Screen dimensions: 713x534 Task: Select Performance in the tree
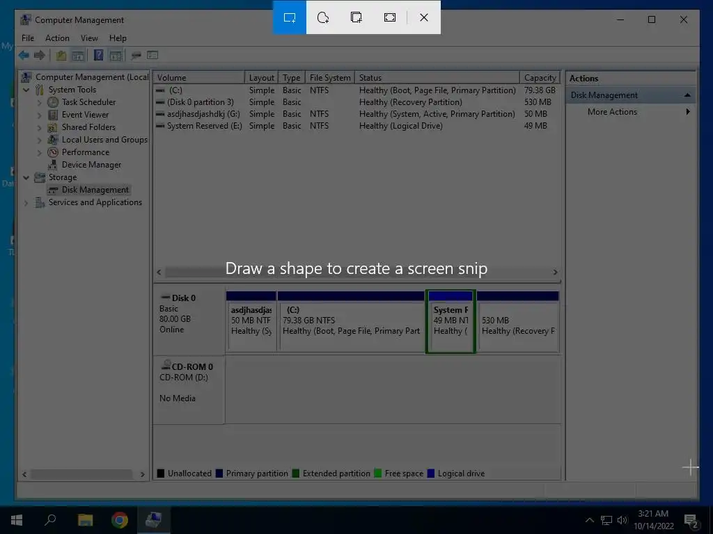[x=86, y=152]
